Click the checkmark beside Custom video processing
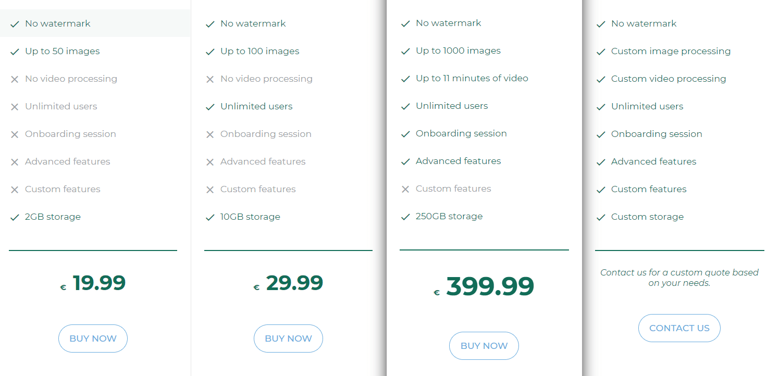Image resolution: width=767 pixels, height=376 pixels. pyautogui.click(x=601, y=78)
